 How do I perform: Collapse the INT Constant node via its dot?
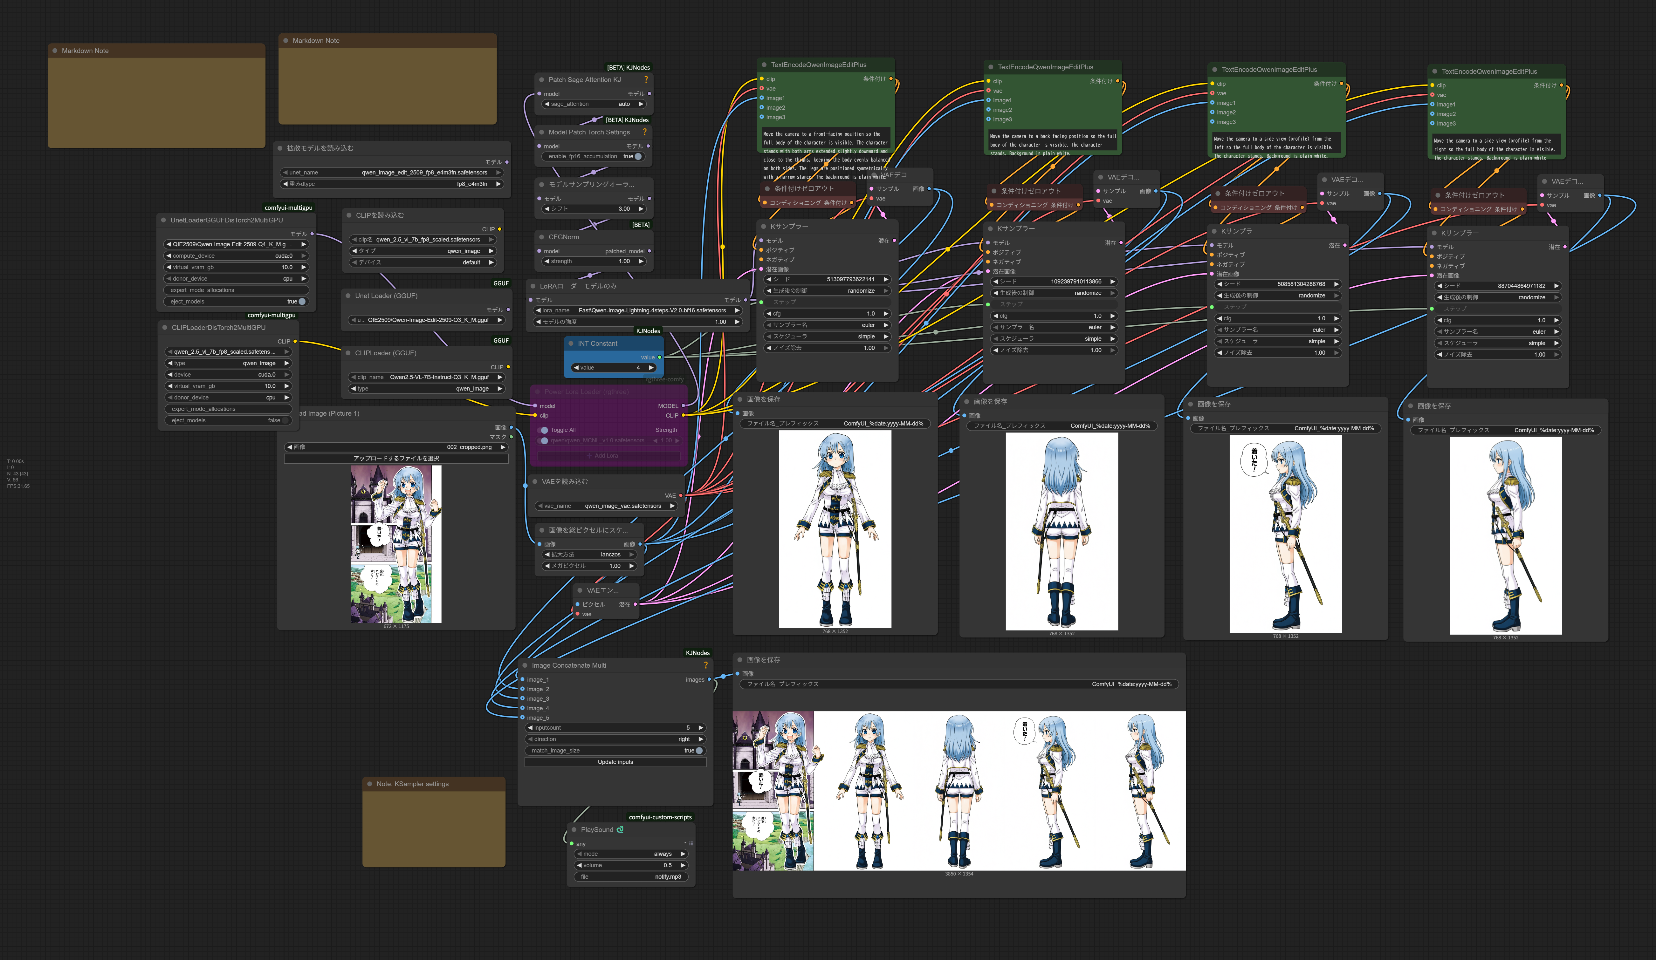click(570, 344)
